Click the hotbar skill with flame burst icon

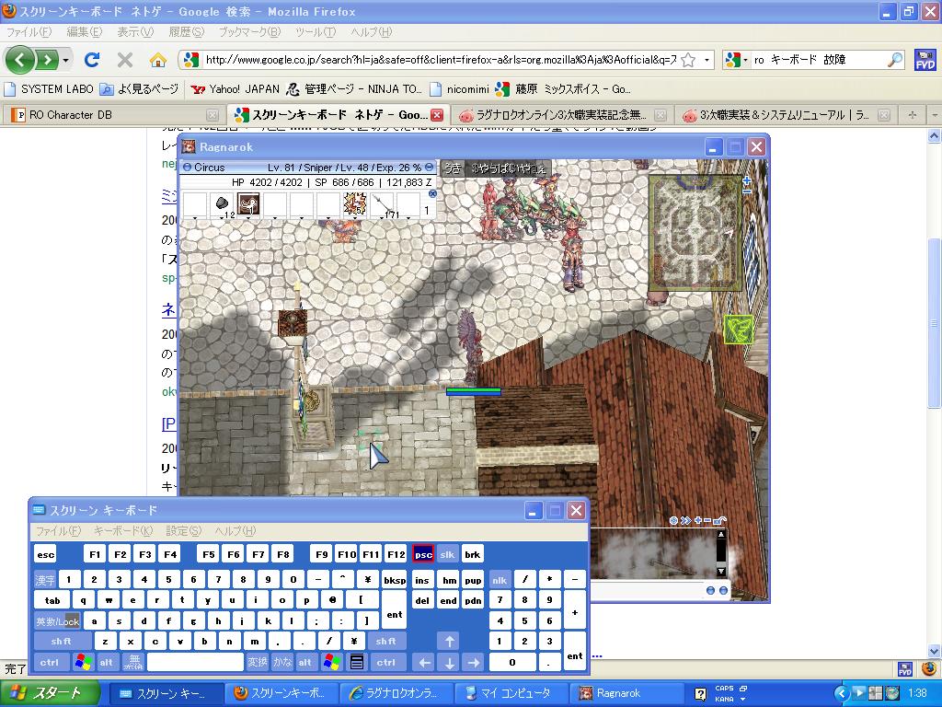(x=354, y=204)
